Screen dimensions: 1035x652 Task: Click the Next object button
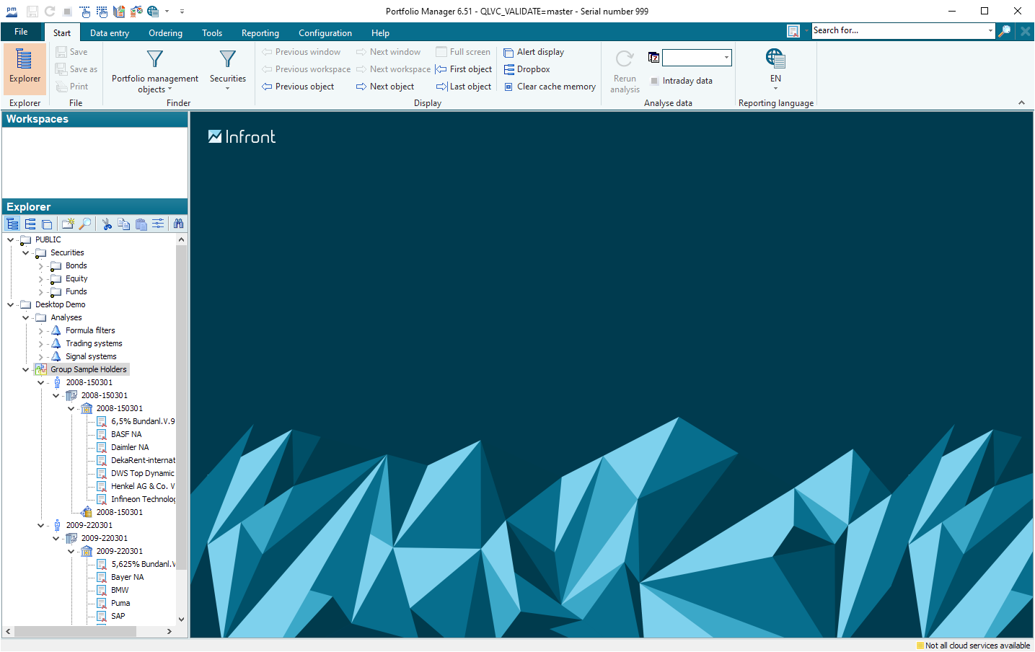(385, 87)
